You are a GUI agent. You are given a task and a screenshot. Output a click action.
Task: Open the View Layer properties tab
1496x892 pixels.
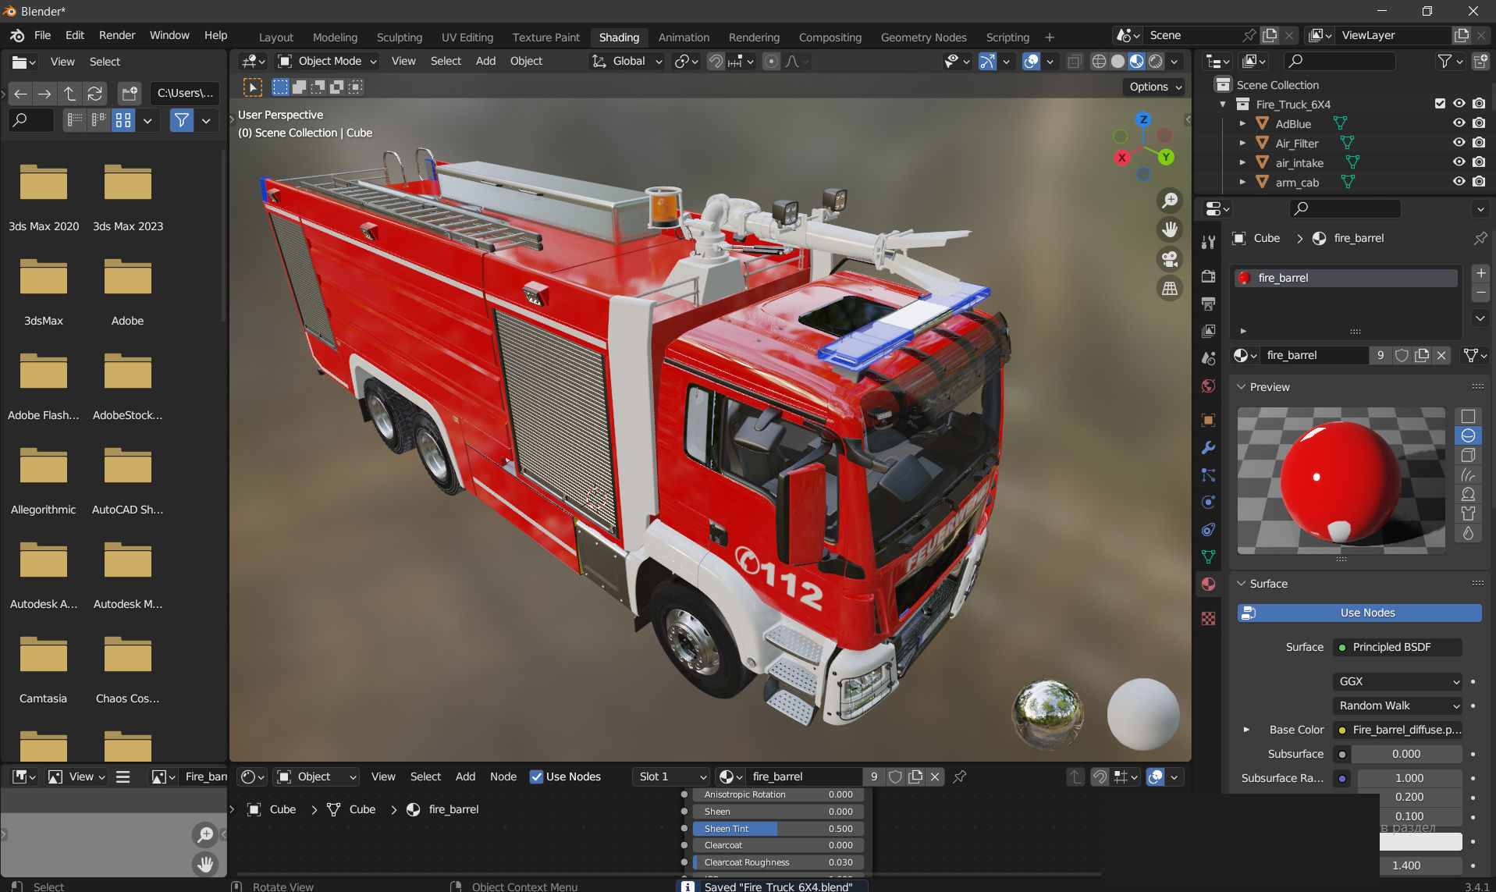pyautogui.click(x=1208, y=331)
